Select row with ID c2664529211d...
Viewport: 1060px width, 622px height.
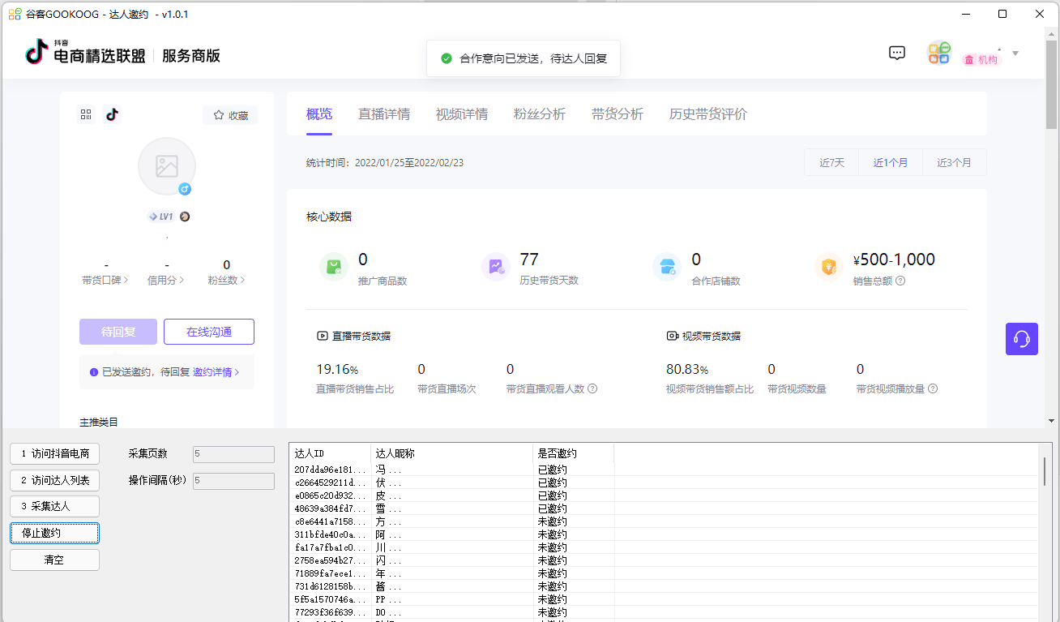click(x=665, y=483)
